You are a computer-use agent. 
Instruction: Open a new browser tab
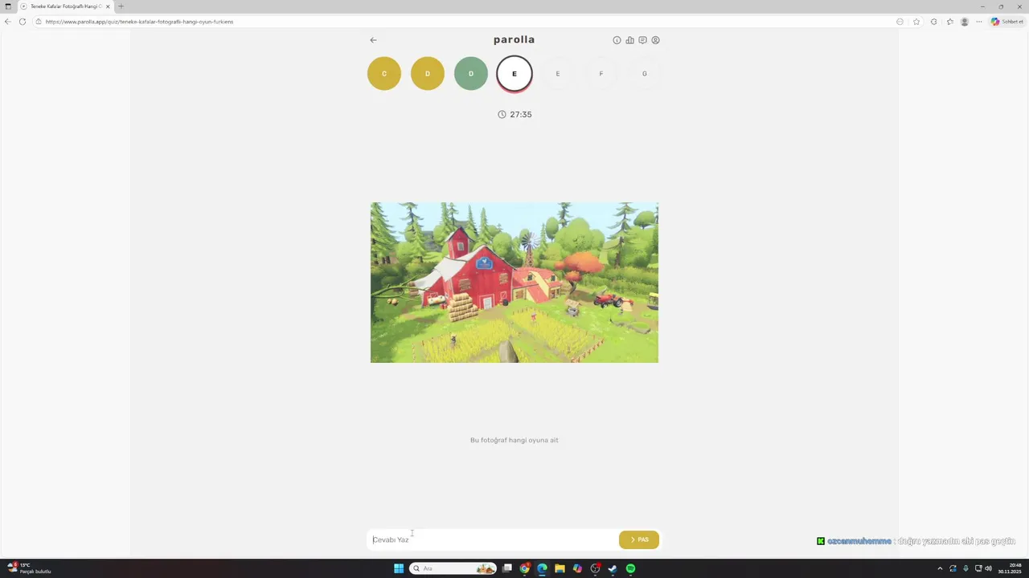click(121, 6)
